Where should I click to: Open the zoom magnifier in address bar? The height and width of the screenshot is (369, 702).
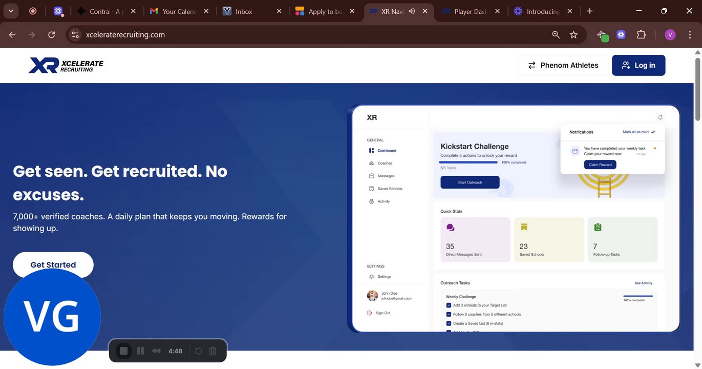556,34
